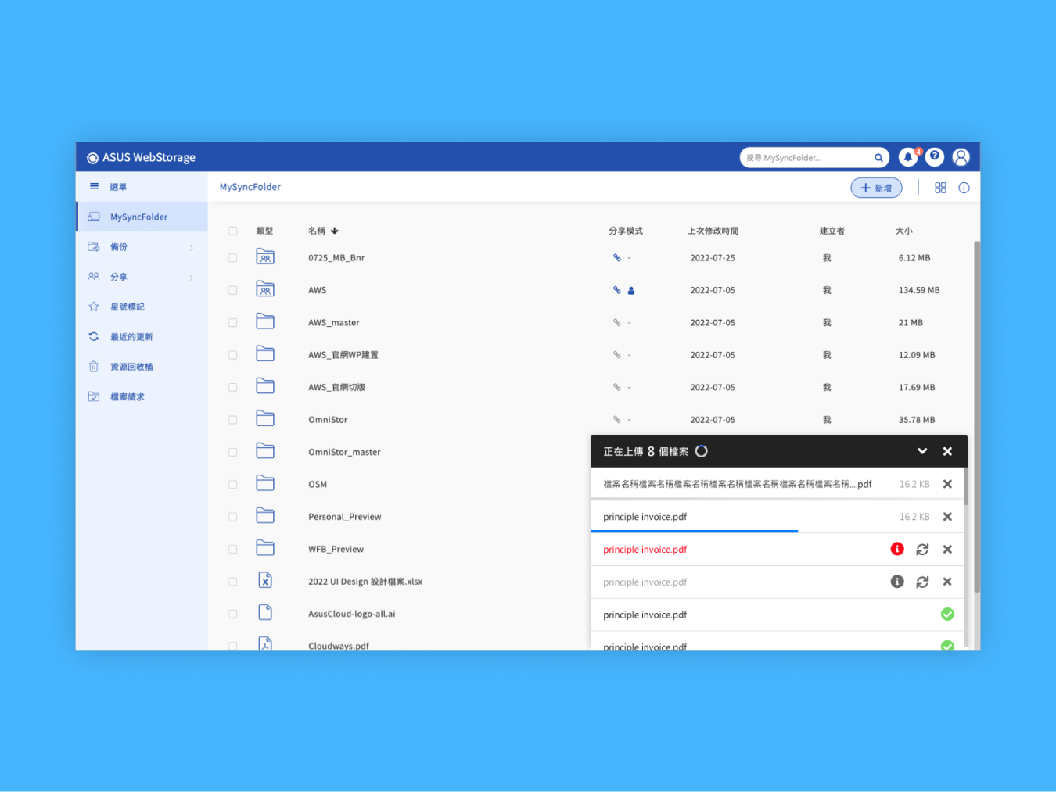Open the notifications bell
The height and width of the screenshot is (792, 1056).
pyautogui.click(x=908, y=157)
